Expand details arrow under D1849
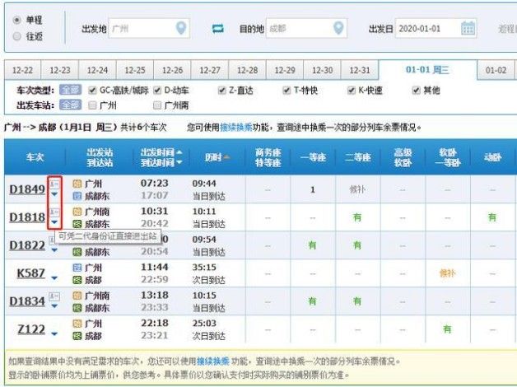Viewport: 517px width, 387px height. tap(54, 194)
